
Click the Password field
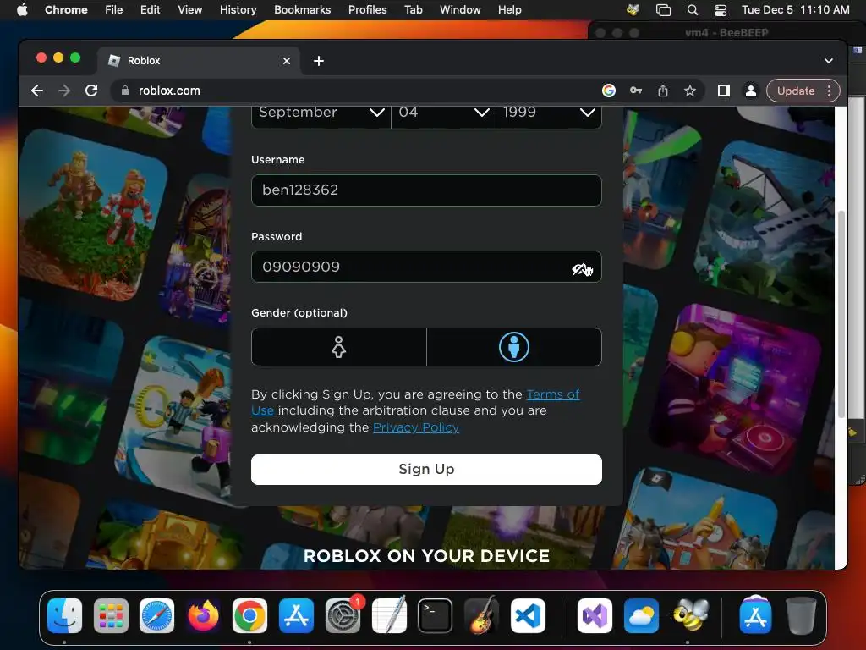click(426, 267)
